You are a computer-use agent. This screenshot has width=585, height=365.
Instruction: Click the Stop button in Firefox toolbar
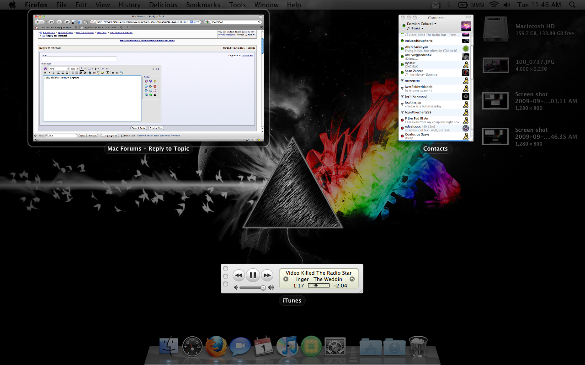(59, 22)
